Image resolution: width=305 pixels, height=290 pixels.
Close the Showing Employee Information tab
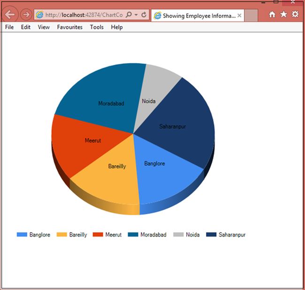[239, 15]
